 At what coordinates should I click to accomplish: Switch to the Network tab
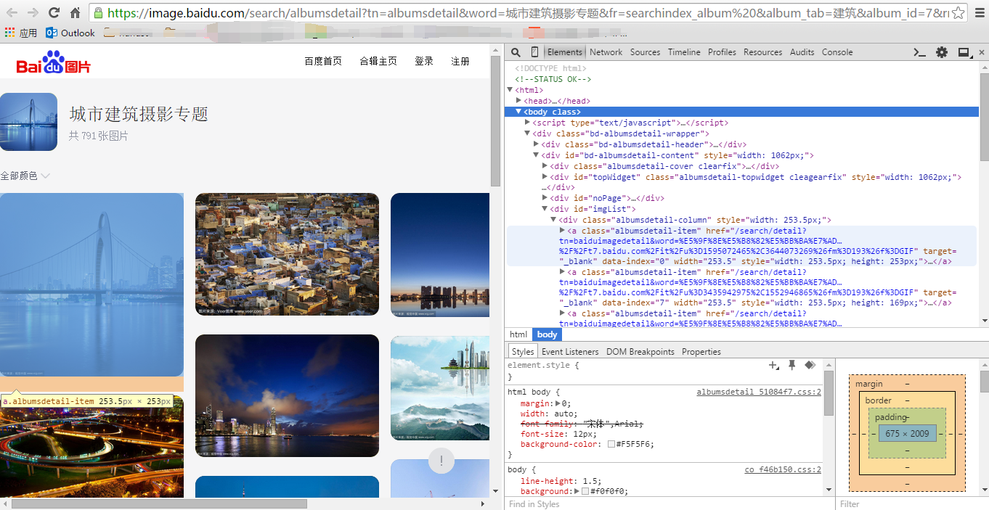[x=606, y=52]
